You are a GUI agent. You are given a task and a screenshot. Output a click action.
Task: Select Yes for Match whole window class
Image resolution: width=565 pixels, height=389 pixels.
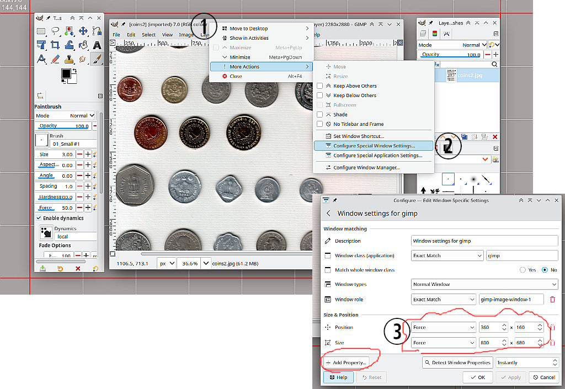522,270
